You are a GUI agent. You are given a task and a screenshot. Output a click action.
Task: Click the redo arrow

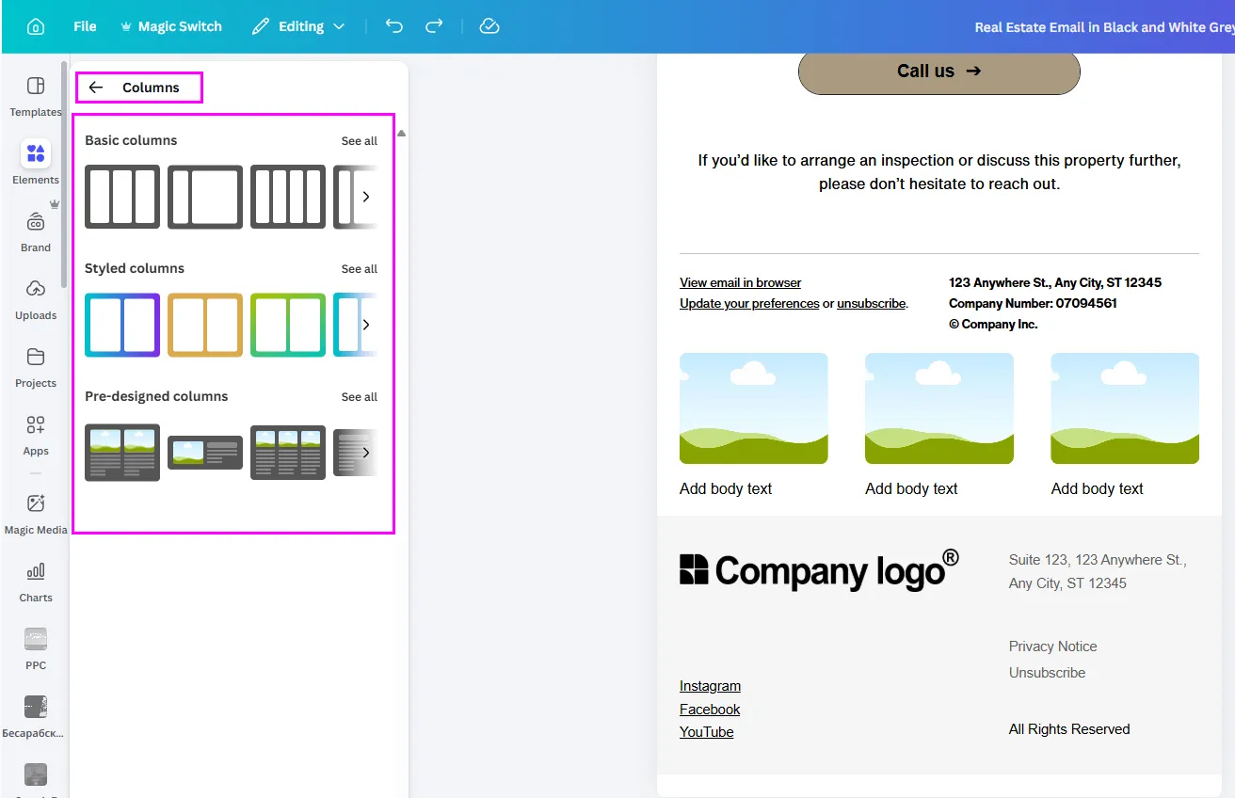click(434, 26)
